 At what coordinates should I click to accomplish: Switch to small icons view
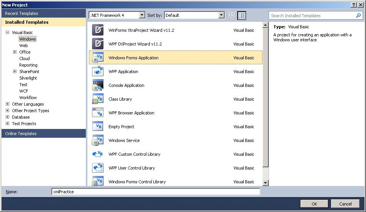click(231, 15)
